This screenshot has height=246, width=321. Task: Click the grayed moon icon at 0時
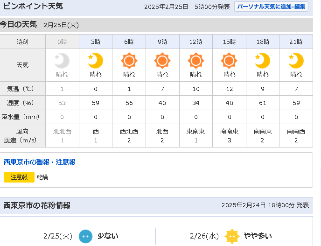click(62, 61)
